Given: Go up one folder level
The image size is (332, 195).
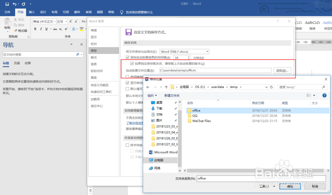Looking at the screenshot, I should [x=166, y=87].
